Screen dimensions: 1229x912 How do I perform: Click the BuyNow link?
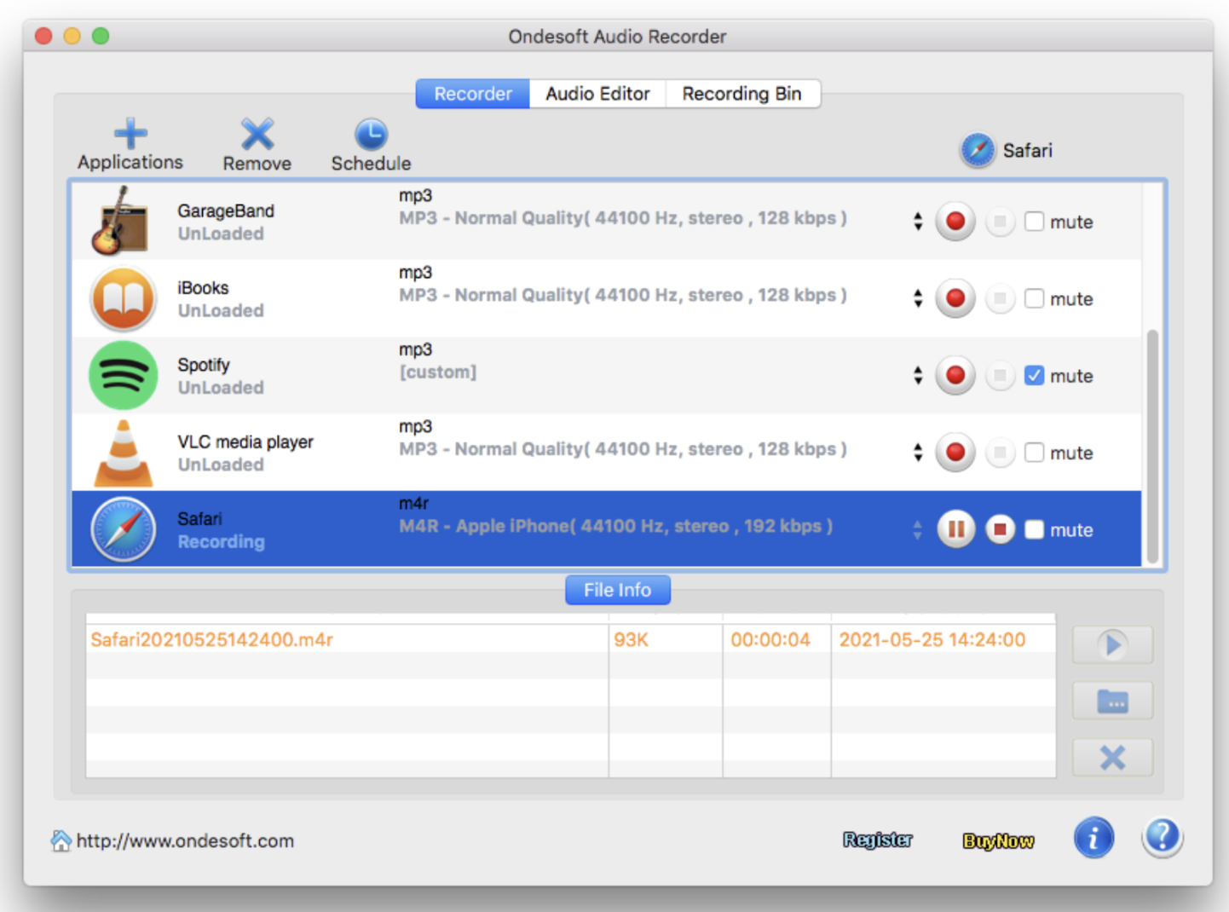pyautogui.click(x=998, y=841)
